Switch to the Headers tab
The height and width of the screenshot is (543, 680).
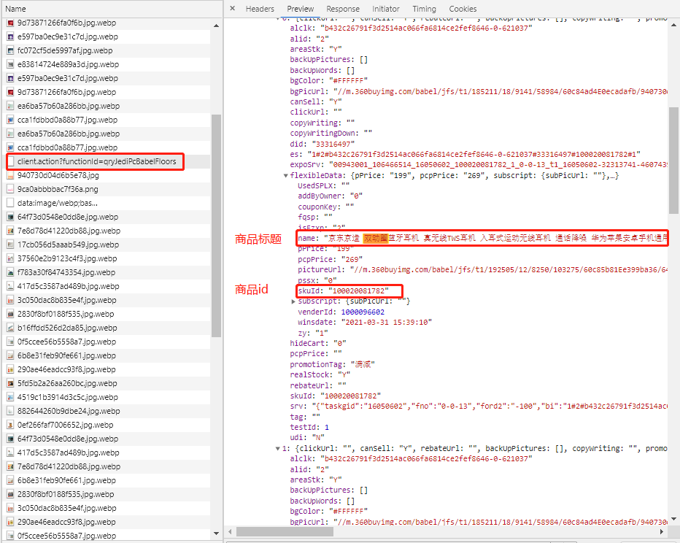[260, 9]
